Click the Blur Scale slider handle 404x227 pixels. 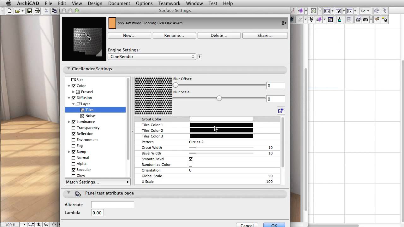click(x=219, y=98)
